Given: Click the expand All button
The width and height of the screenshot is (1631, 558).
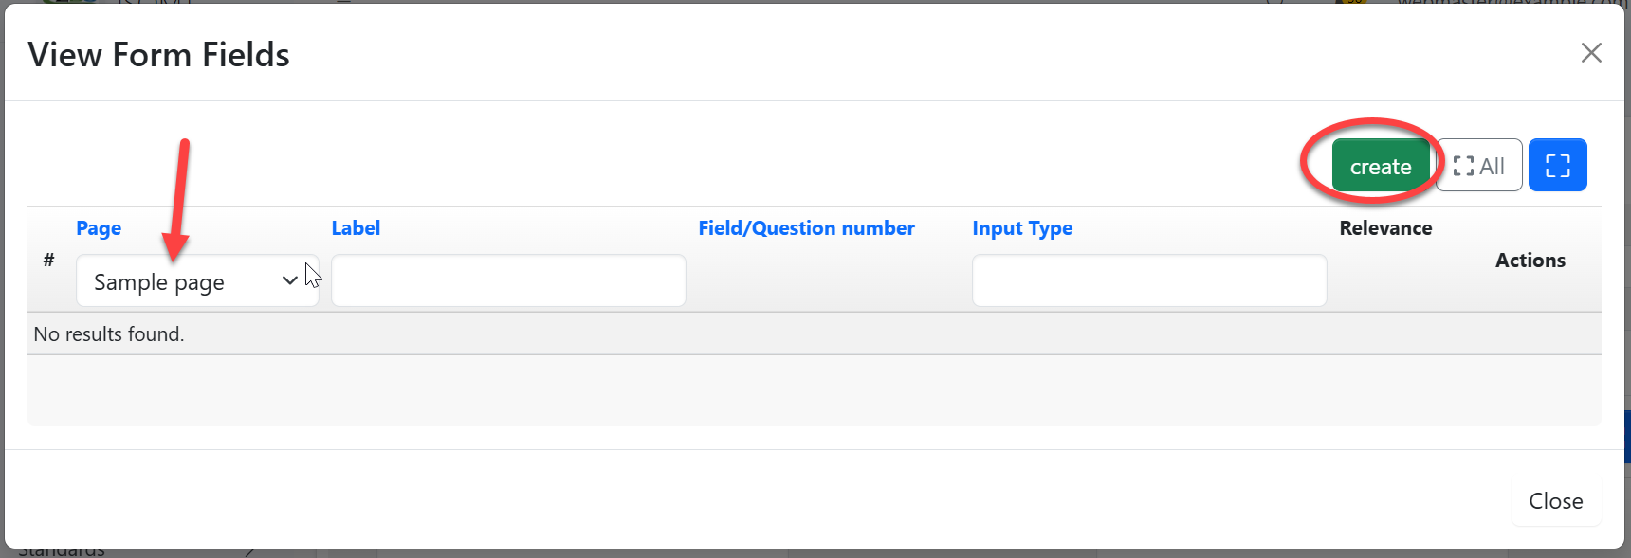Looking at the screenshot, I should pyautogui.click(x=1479, y=166).
